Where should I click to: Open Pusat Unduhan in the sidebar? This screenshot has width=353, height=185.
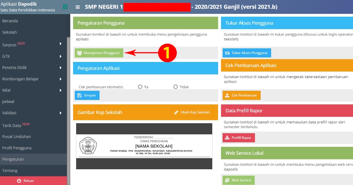click(x=33, y=137)
